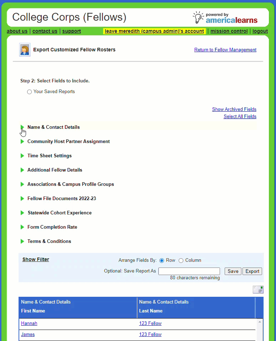Image resolution: width=276 pixels, height=341 pixels.
Task: Arrange fields by Row option
Action: 162,260
